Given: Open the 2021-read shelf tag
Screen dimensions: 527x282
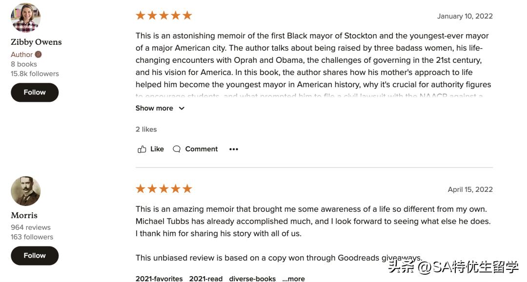Looking at the screenshot, I should pyautogui.click(x=206, y=279).
